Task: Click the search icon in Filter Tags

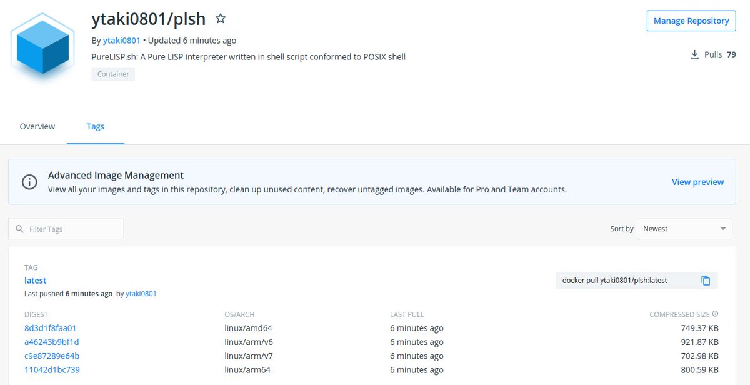Action: click(x=20, y=229)
